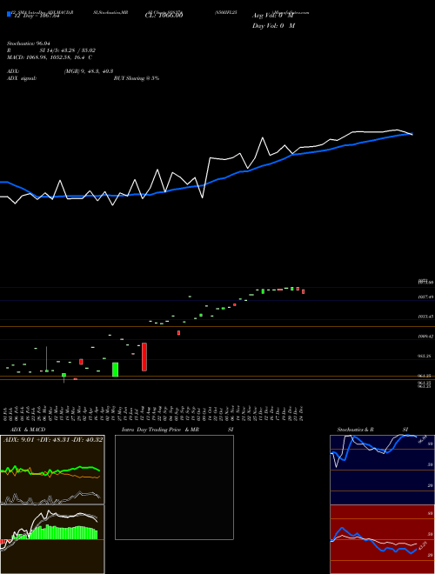Open the MACD histogram chart thumbnail
Screen dimensions: 435x574
tap(52, 539)
